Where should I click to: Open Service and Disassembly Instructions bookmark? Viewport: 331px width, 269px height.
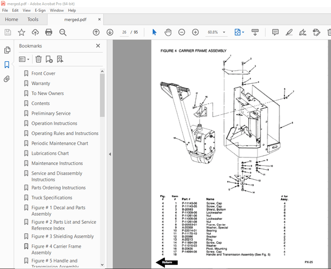coord(57,176)
